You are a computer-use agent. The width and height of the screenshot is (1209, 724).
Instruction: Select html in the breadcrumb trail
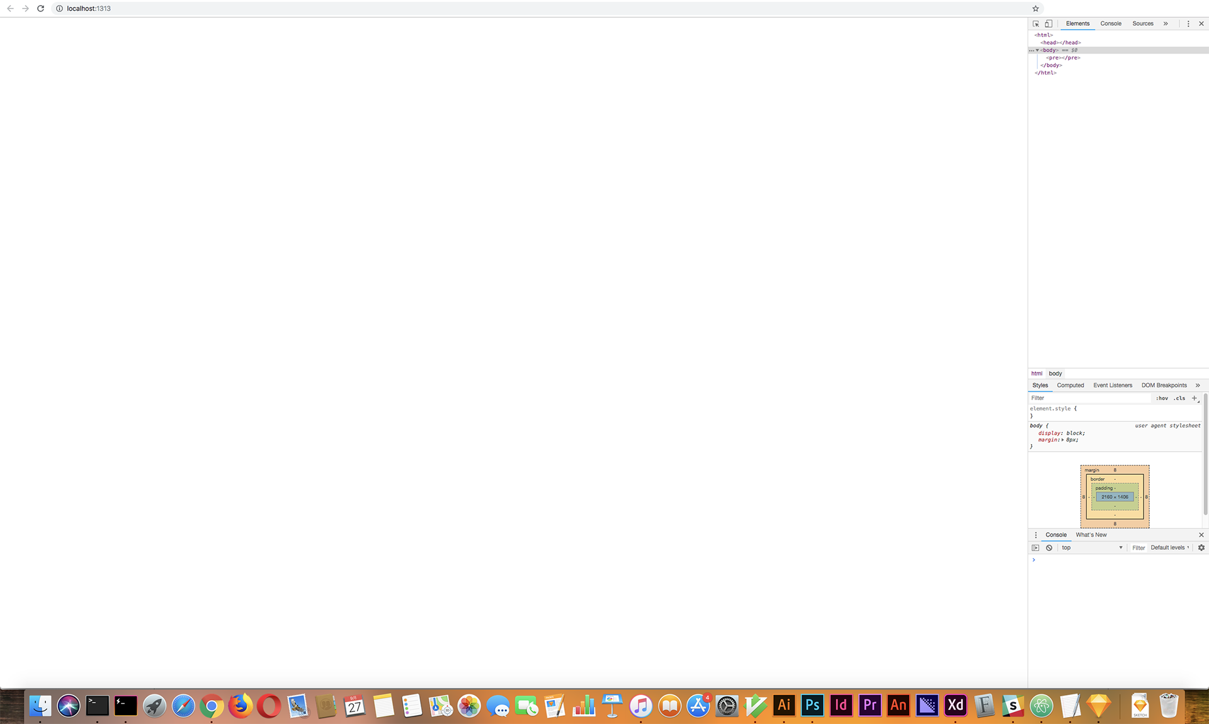click(1036, 374)
